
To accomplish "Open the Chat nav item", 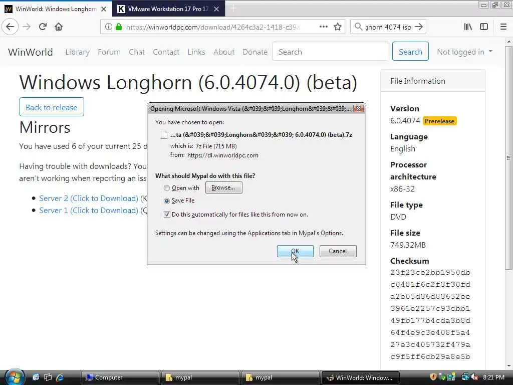I will tap(136, 52).
